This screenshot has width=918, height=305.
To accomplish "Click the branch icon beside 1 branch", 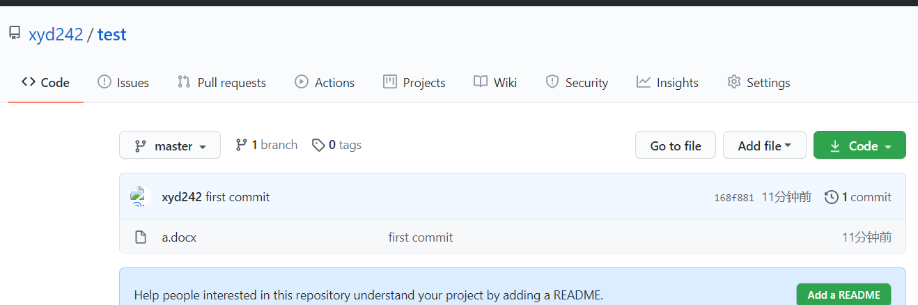I will [x=242, y=145].
